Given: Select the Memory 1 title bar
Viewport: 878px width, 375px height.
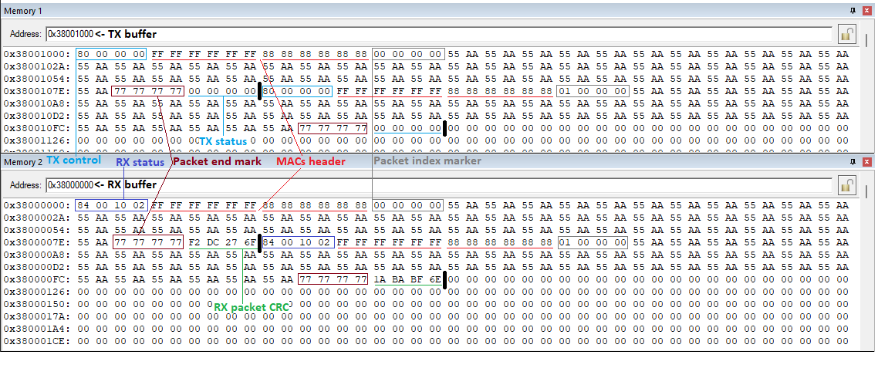Looking at the screenshot, I should click(x=386, y=9).
